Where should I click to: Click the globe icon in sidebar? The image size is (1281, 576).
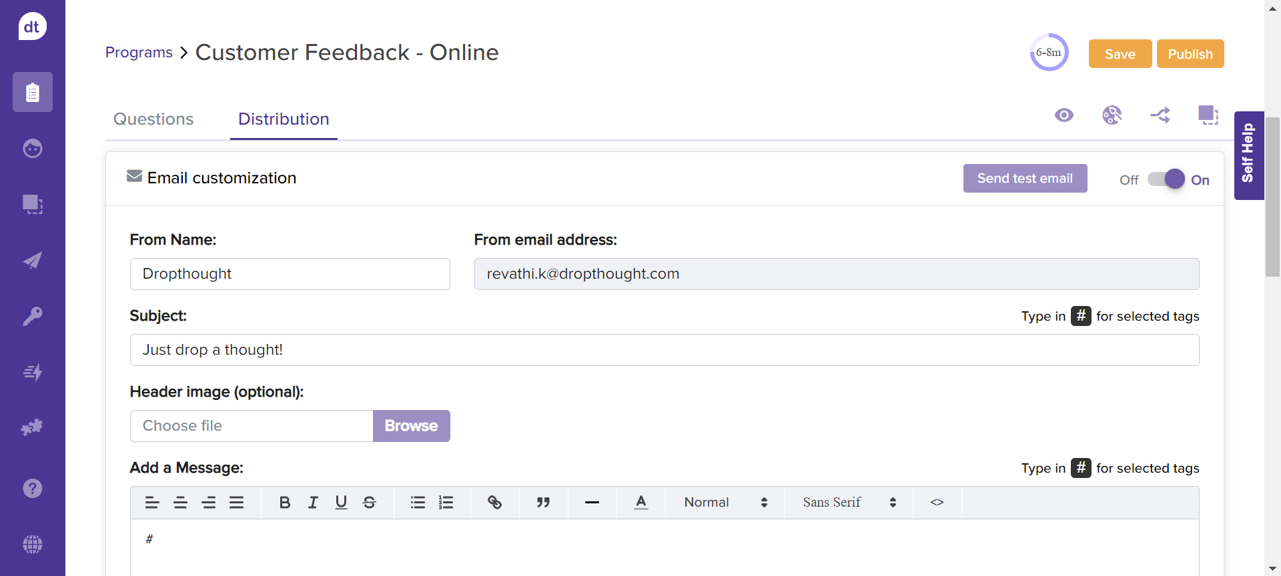point(32,544)
